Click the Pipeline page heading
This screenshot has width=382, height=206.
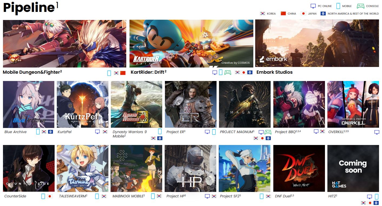(x=29, y=8)
